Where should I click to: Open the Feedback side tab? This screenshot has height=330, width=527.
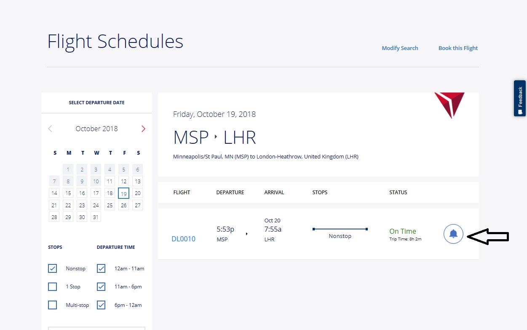(520, 98)
